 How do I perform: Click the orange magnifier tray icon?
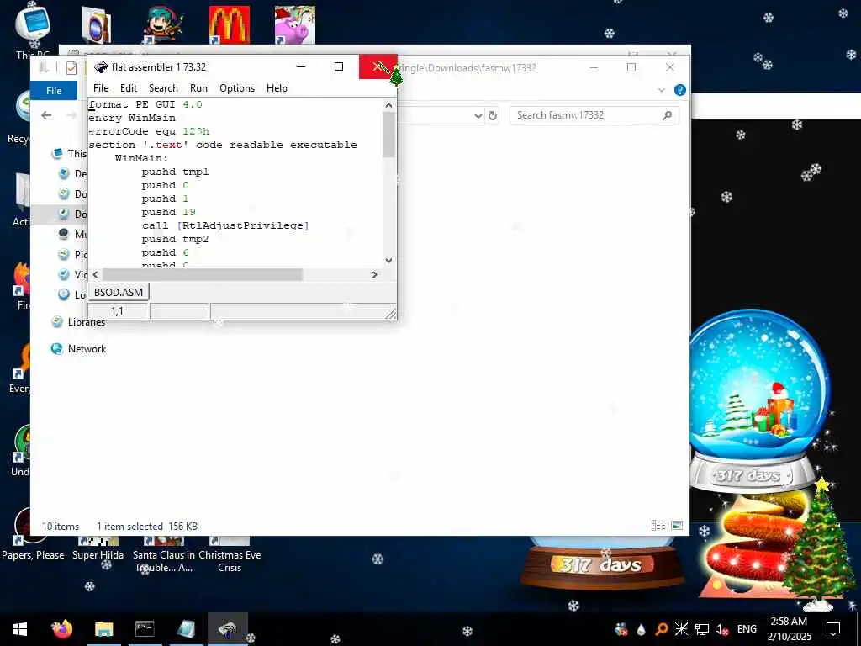point(662,629)
